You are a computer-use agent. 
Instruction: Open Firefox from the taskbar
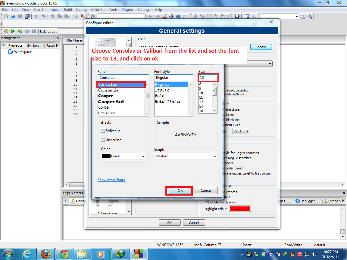pos(45,254)
